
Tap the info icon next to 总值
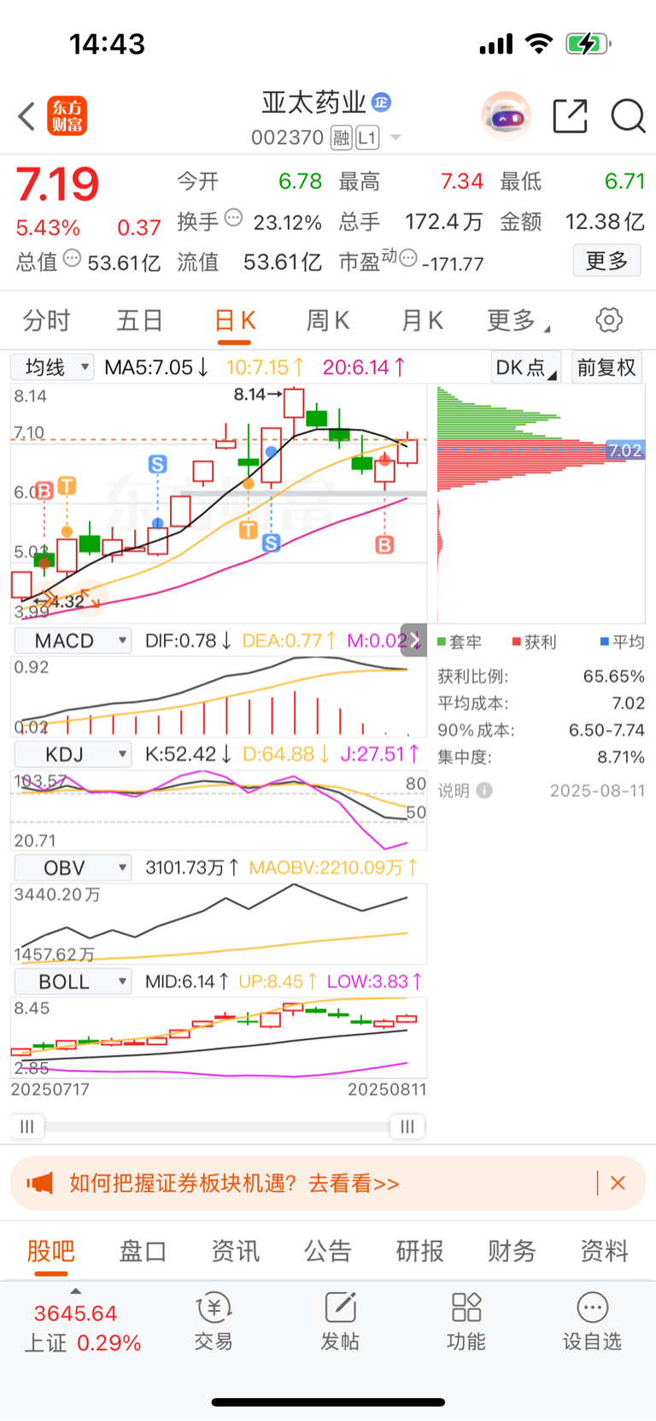pos(73,258)
